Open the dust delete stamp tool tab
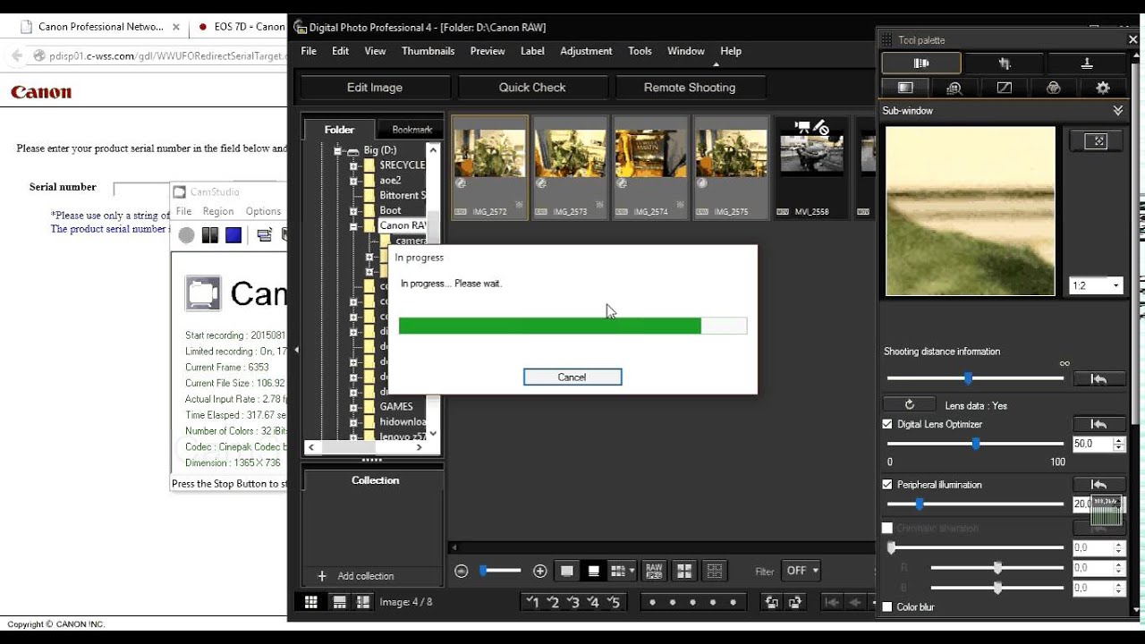Image resolution: width=1145 pixels, height=644 pixels. coord(1087,64)
